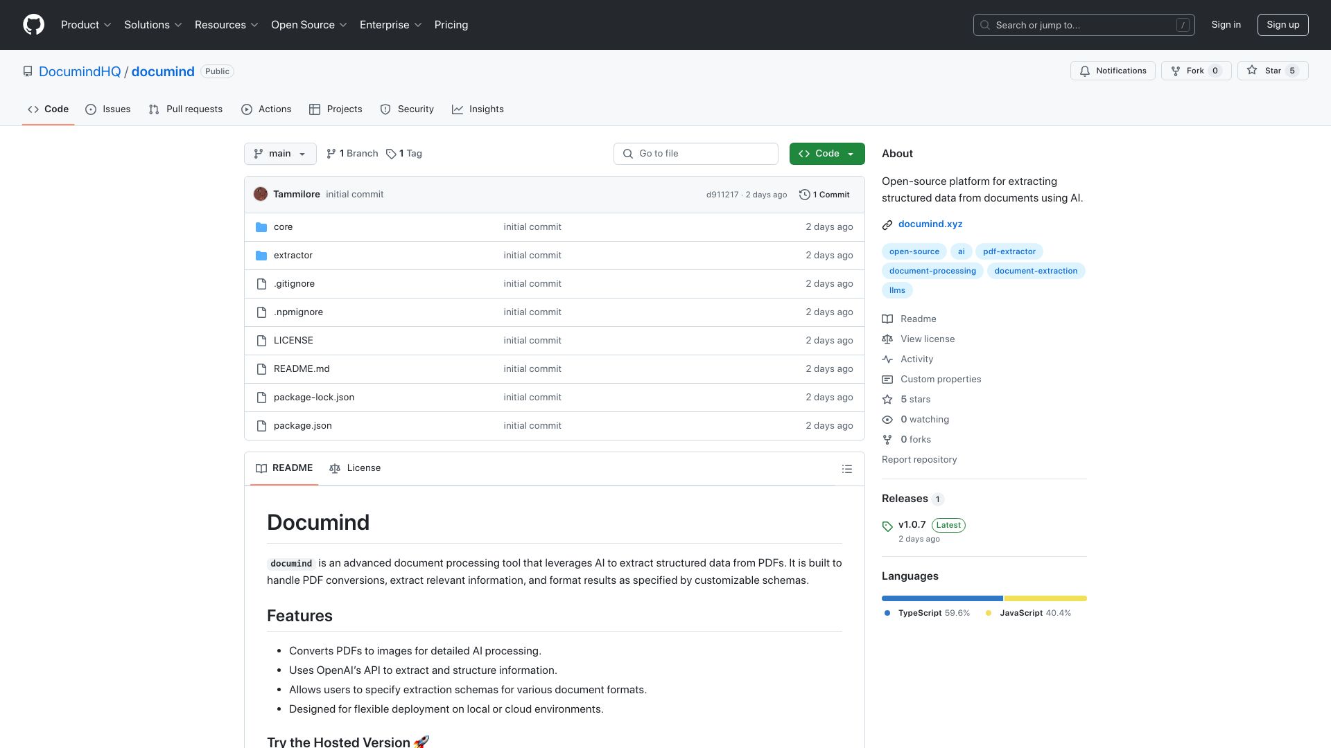Expand the Open Source menu
The width and height of the screenshot is (1331, 748).
308,25
